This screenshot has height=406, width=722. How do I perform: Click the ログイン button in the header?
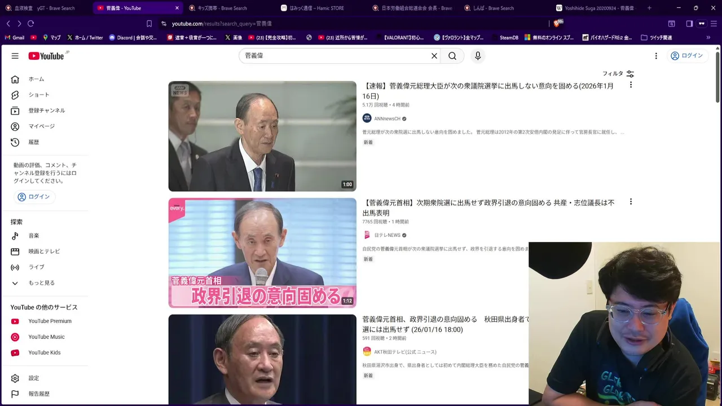[686, 56]
